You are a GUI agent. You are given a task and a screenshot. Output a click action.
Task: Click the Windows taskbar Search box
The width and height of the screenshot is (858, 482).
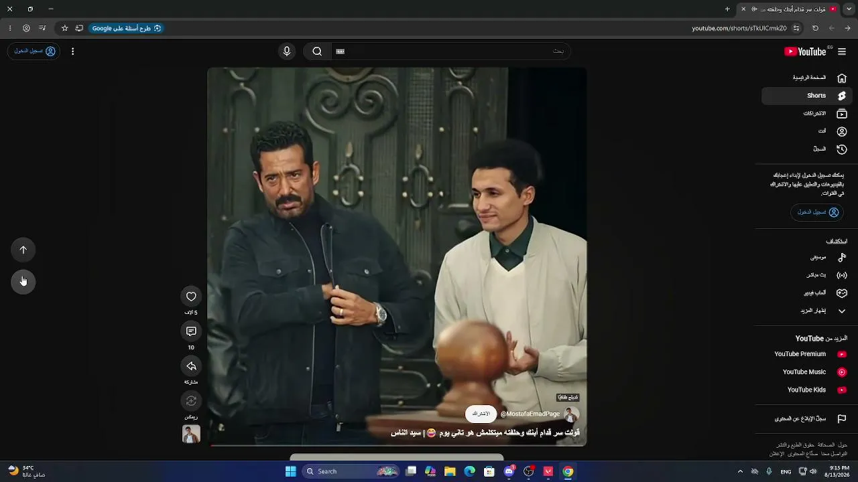pyautogui.click(x=352, y=471)
